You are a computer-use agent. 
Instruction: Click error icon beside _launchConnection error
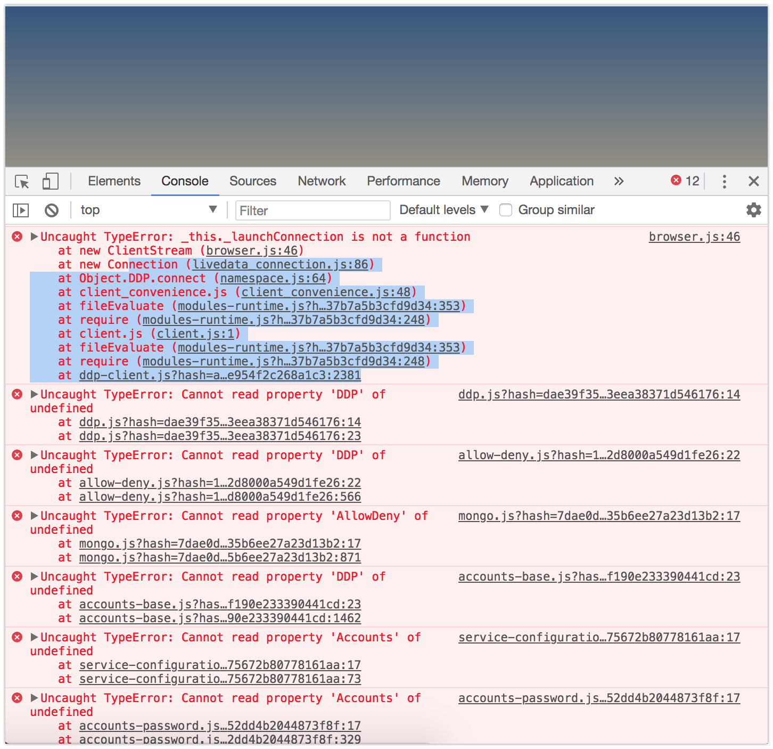(17, 237)
